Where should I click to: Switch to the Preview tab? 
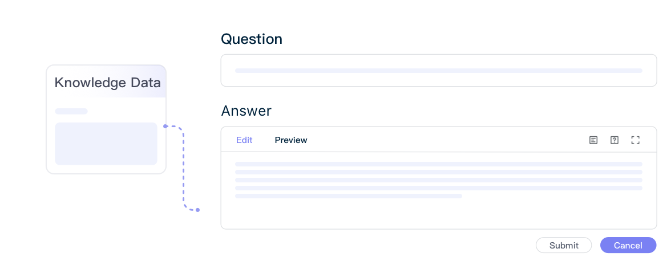coord(291,140)
